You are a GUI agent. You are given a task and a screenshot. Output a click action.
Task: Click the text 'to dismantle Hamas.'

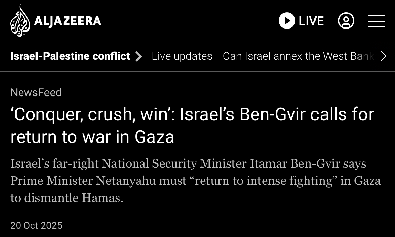coord(67,198)
